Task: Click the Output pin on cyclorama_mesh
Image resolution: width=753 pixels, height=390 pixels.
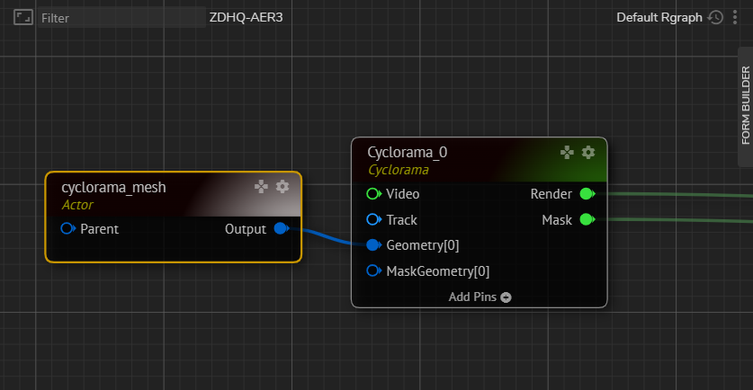Action: (281, 229)
